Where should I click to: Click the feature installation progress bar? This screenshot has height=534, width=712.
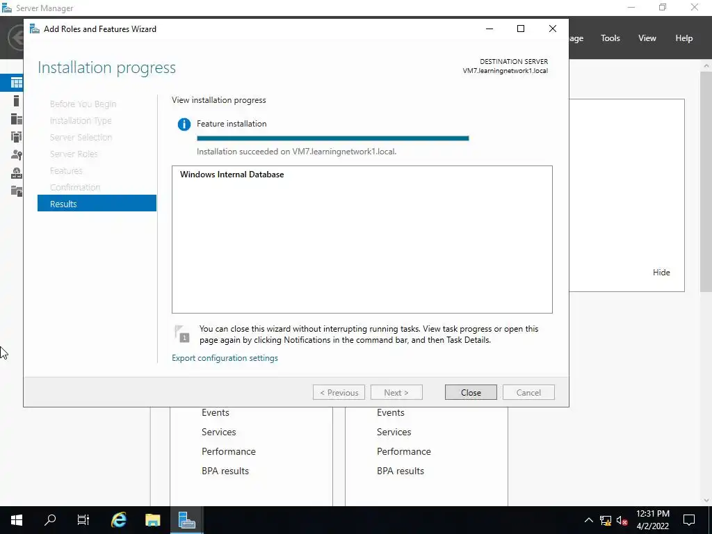coord(333,138)
